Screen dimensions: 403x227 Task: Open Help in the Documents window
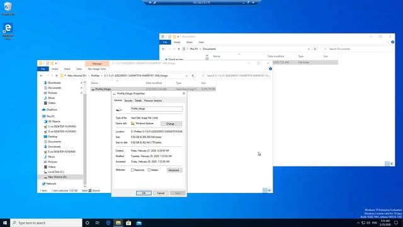[x=392, y=42]
